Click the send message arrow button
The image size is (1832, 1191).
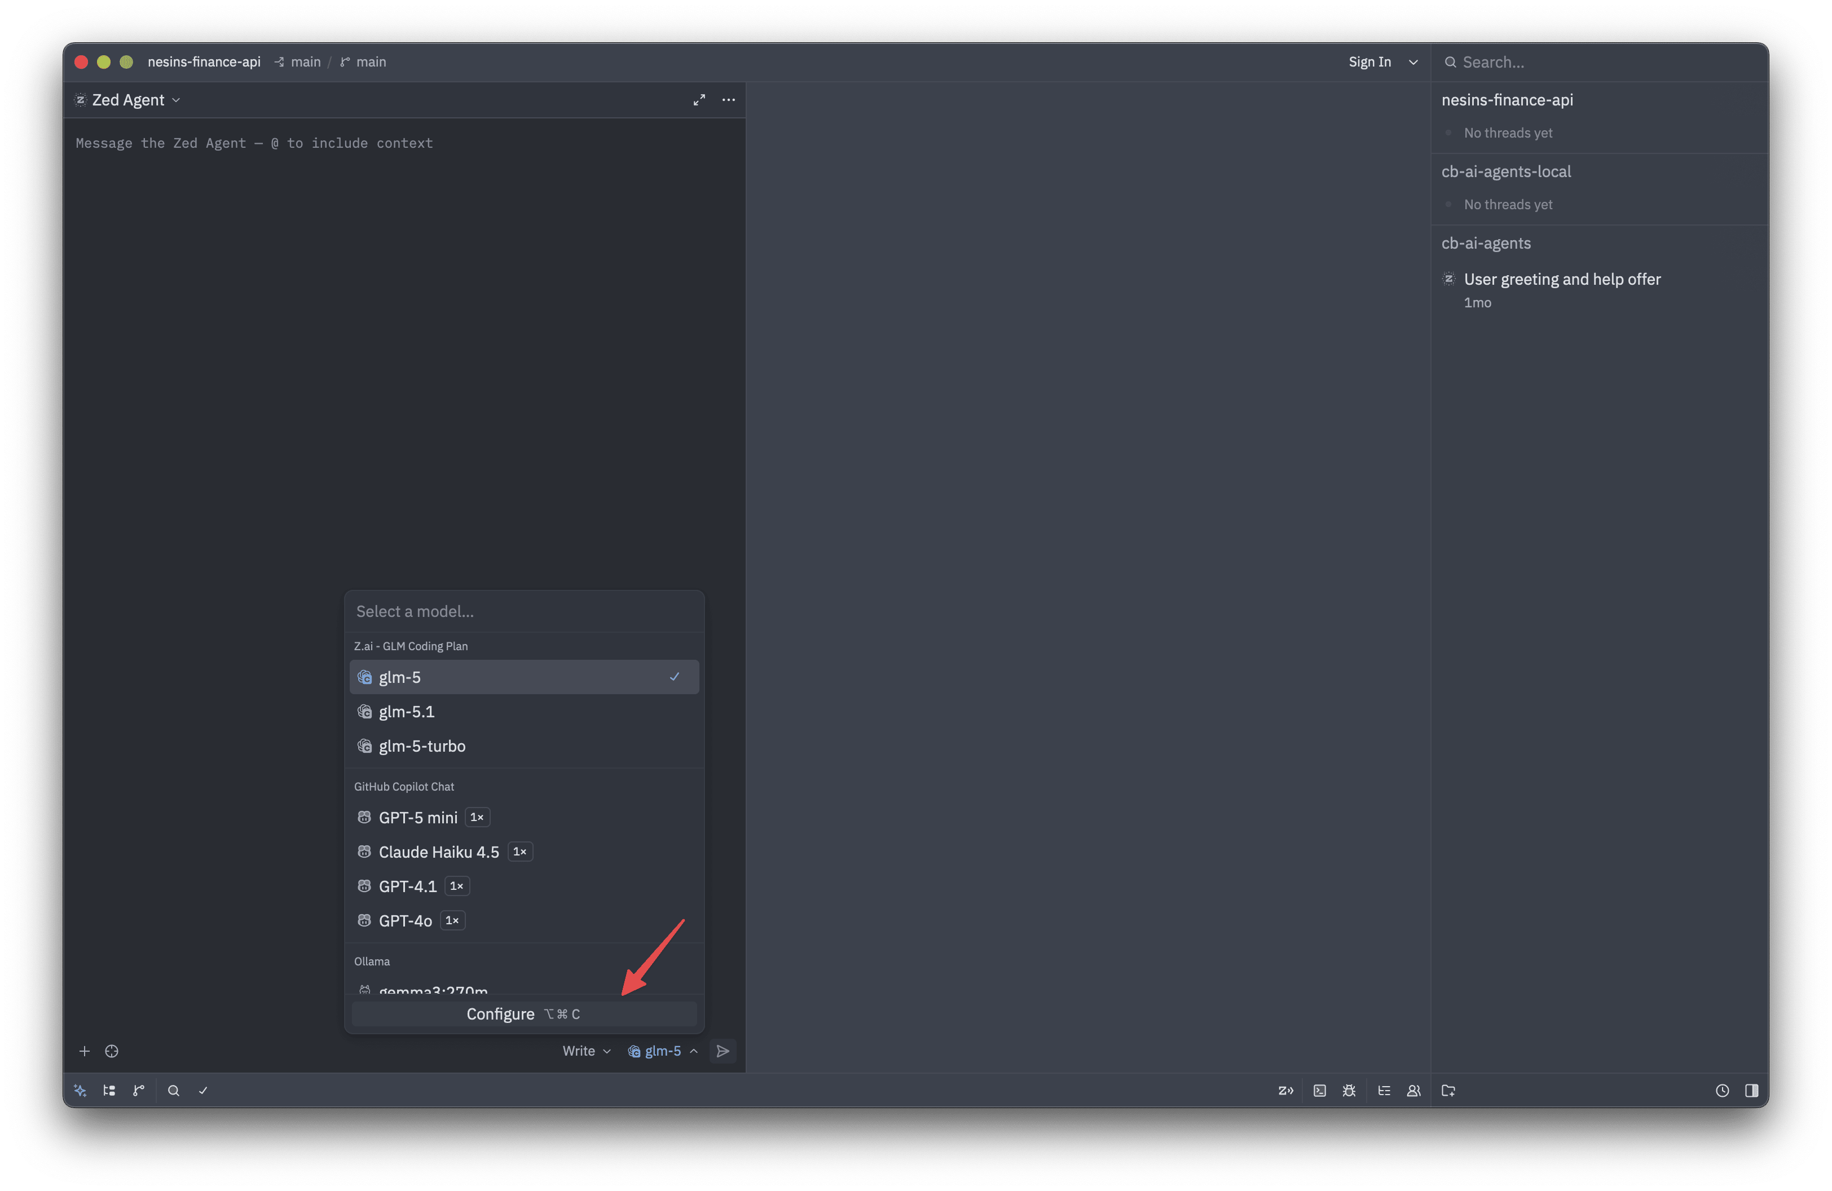point(723,1051)
